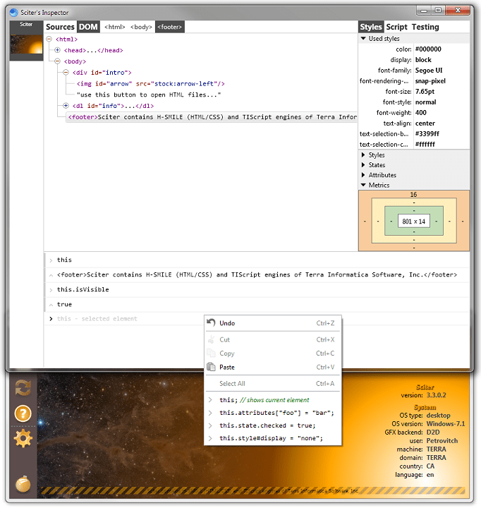
Task: Select the <footer> row in DOM tree
Action: click(212, 117)
